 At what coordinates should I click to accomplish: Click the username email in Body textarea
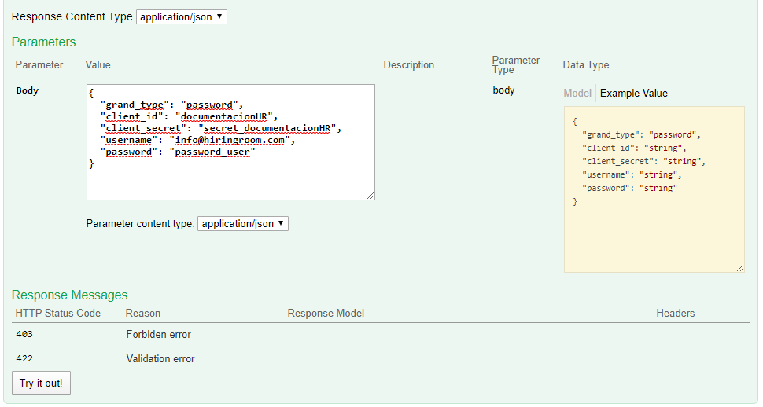coord(231,140)
